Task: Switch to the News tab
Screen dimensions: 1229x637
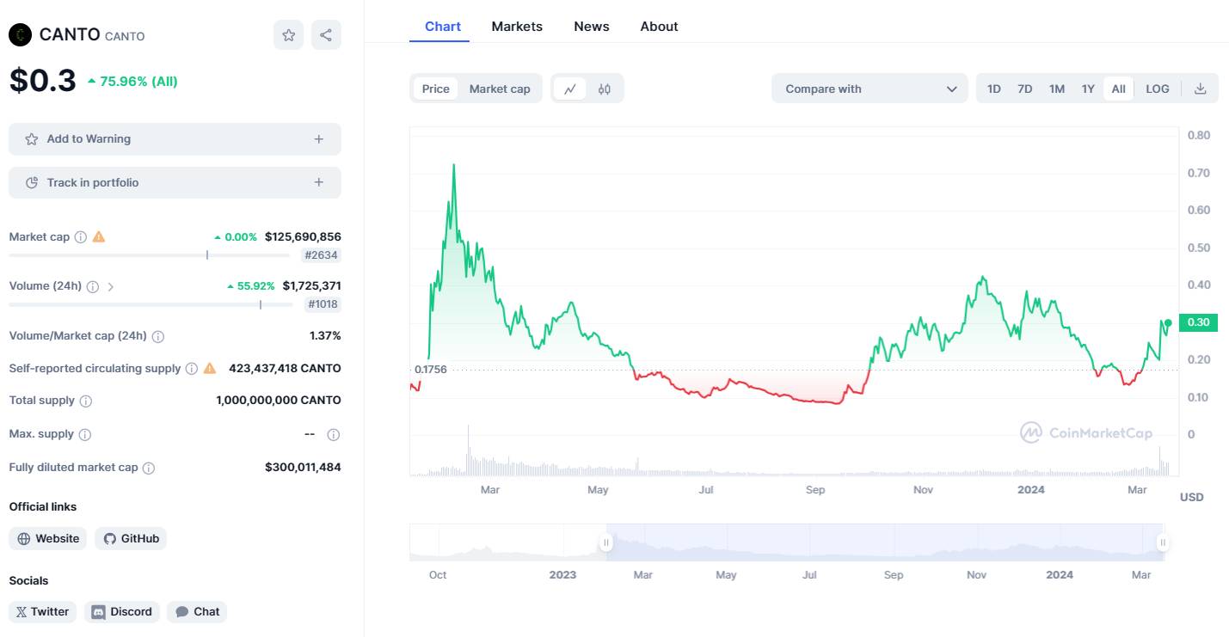Action: 592,26
